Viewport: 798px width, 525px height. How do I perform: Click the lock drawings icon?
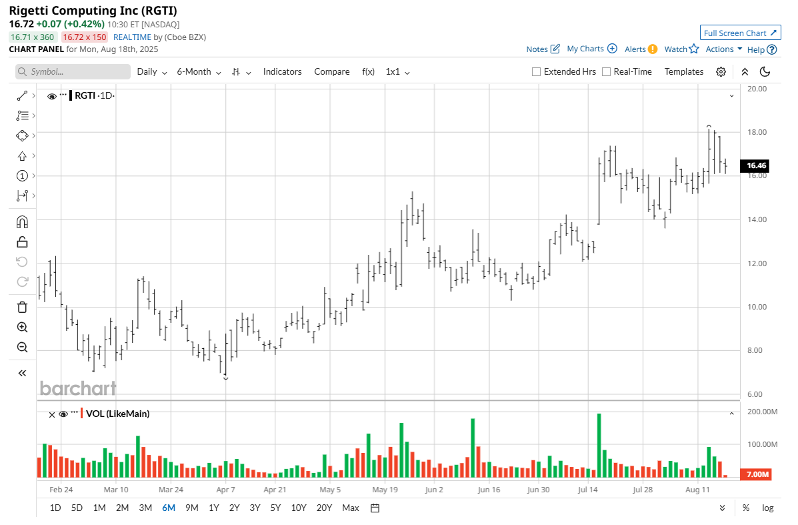(22, 242)
